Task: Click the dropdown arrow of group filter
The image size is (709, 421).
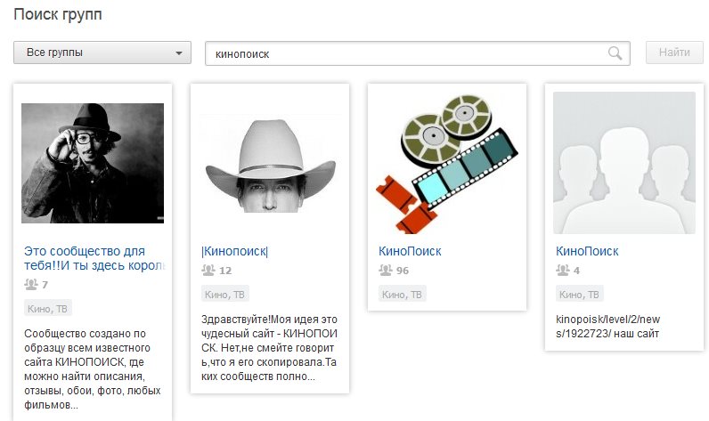Action: [179, 53]
